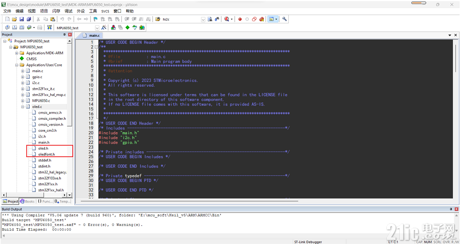Image resolution: width=460 pixels, height=244 pixels.
Task: Collapse the oled.c tree node
Action: click(x=22, y=106)
